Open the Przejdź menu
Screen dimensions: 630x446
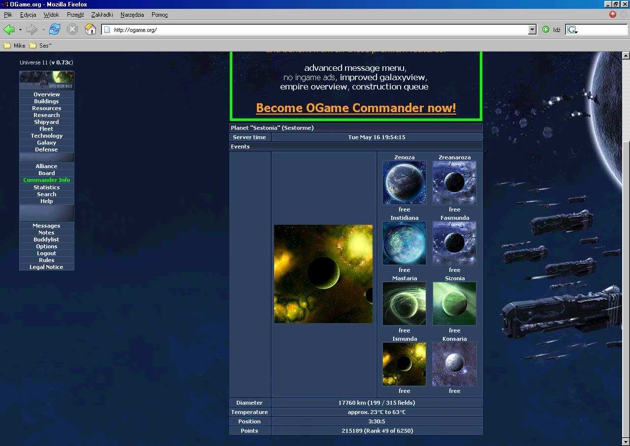tap(75, 15)
